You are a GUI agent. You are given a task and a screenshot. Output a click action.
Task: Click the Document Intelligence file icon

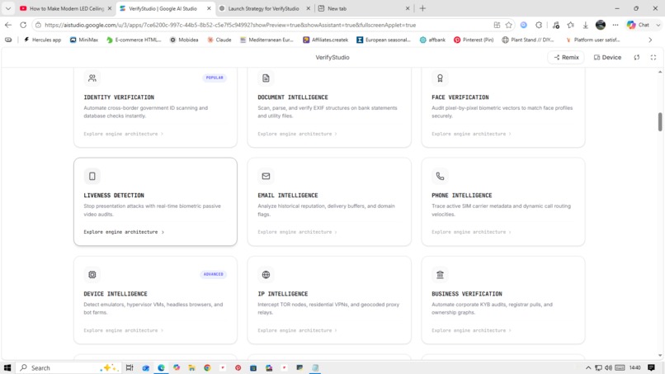point(266,78)
